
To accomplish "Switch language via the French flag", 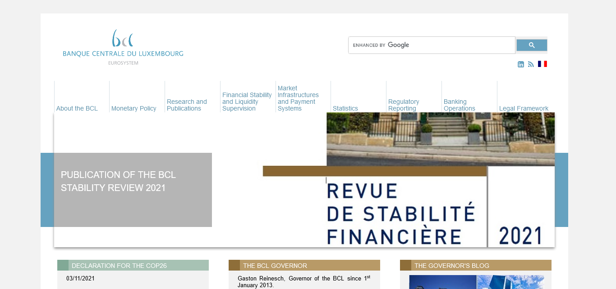I will pyautogui.click(x=542, y=64).
